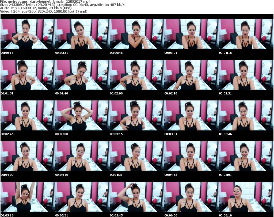Click the thumbnail frame at 00:05:31
The width and height of the screenshot is (274, 217).
[82, 197]
